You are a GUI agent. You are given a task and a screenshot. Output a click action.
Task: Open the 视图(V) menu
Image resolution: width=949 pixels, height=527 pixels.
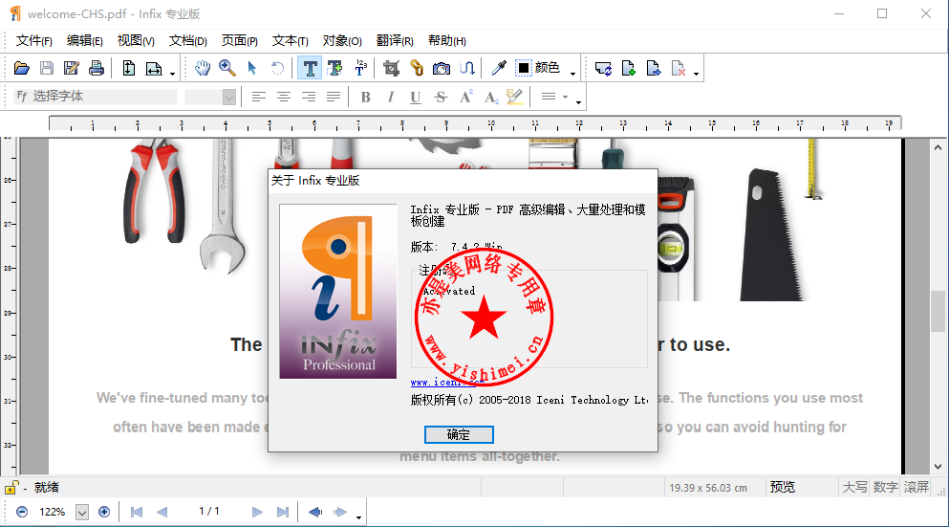point(136,40)
